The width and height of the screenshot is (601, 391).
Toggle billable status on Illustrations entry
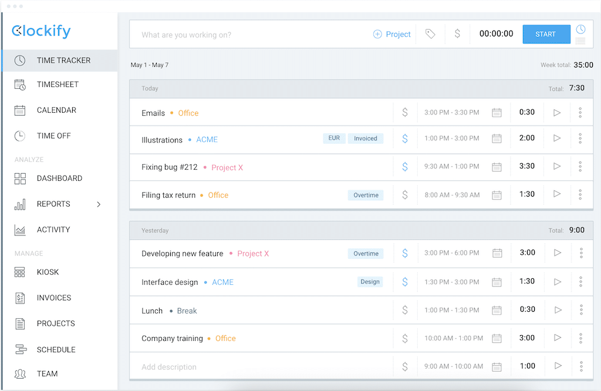tap(405, 139)
